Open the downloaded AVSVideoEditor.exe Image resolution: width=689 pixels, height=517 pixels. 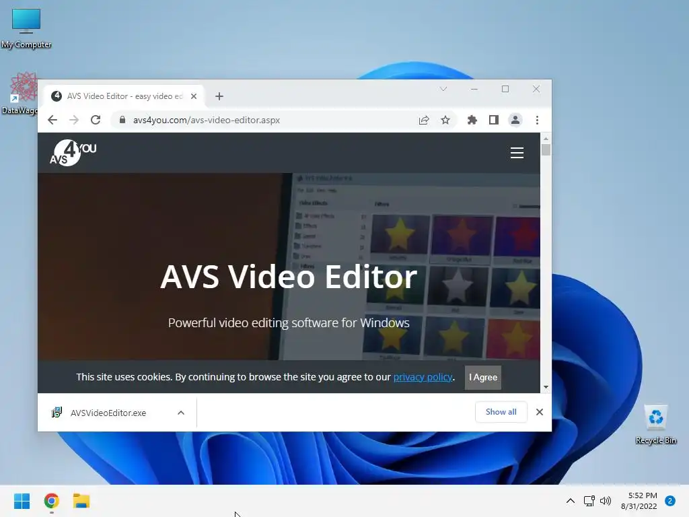[x=108, y=413]
